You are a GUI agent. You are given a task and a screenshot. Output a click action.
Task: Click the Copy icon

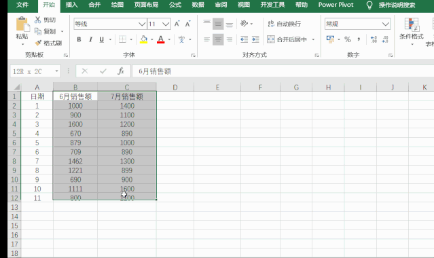[38, 31]
